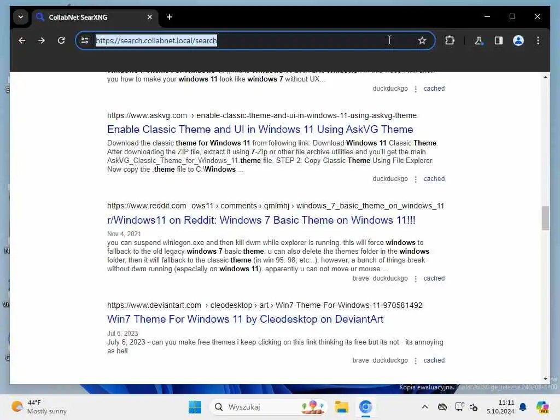This screenshot has height=420, width=560.
Task: Switch to the Chromium taskbar icon
Action: click(x=365, y=407)
